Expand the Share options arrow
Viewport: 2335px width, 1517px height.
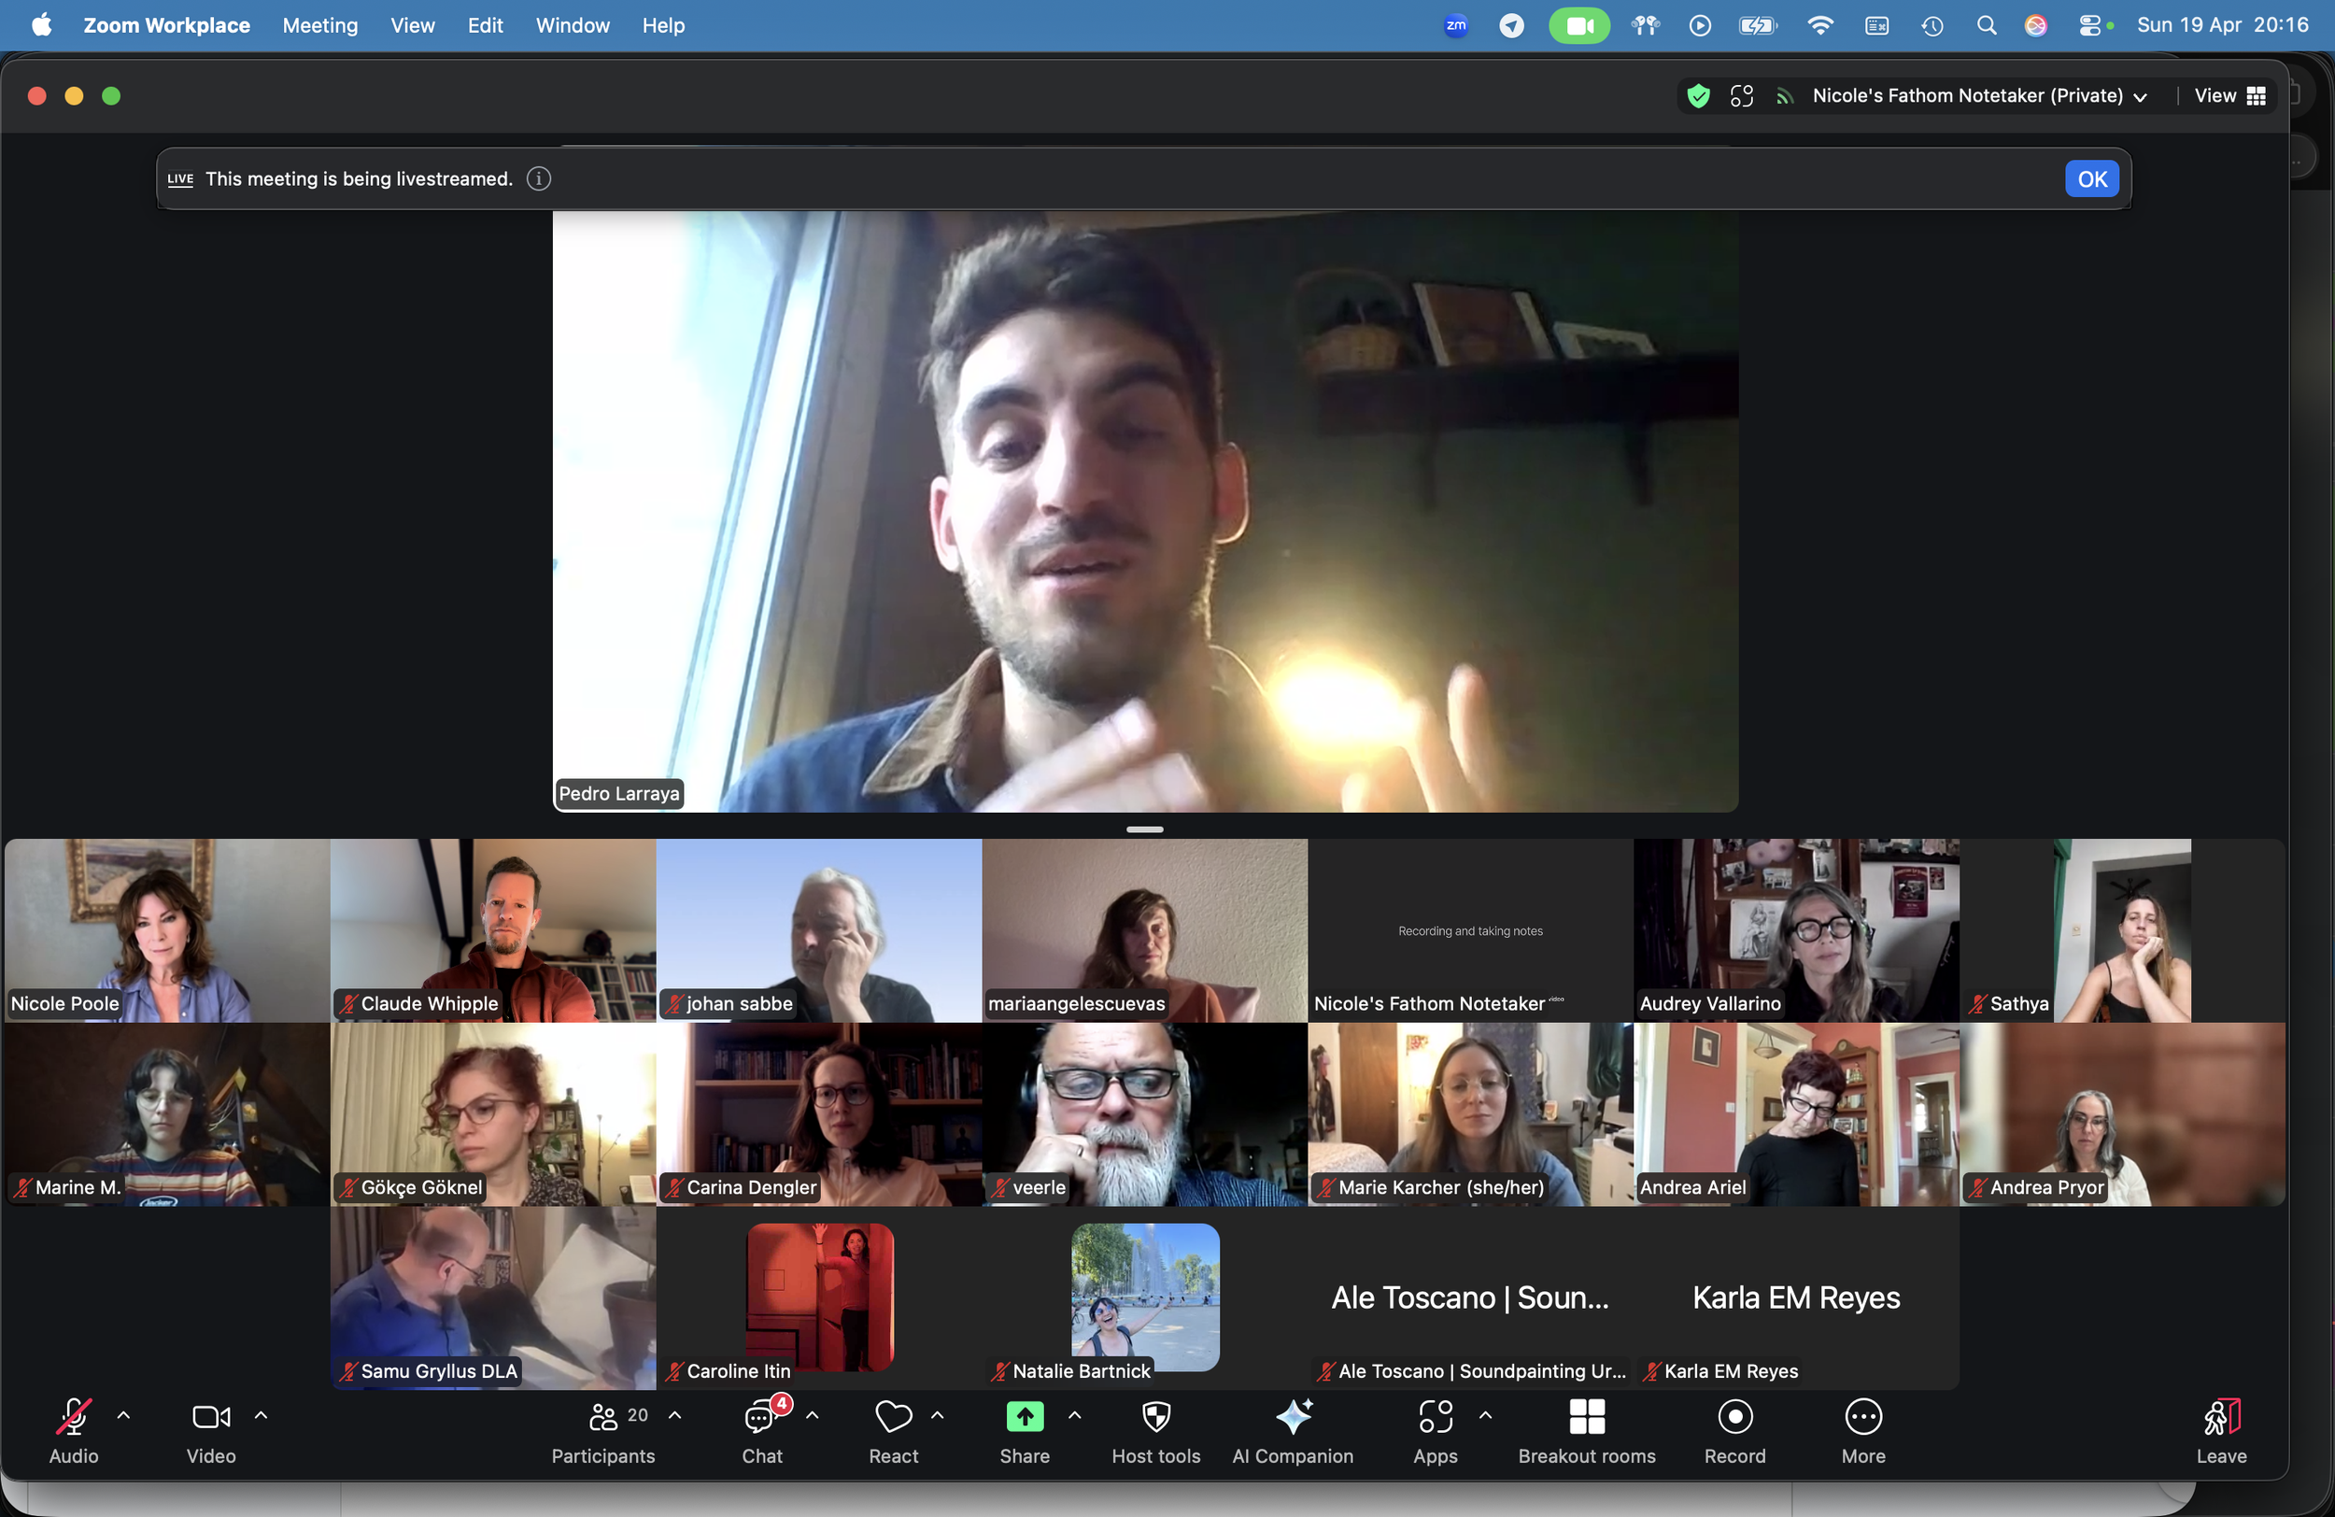point(1074,1415)
